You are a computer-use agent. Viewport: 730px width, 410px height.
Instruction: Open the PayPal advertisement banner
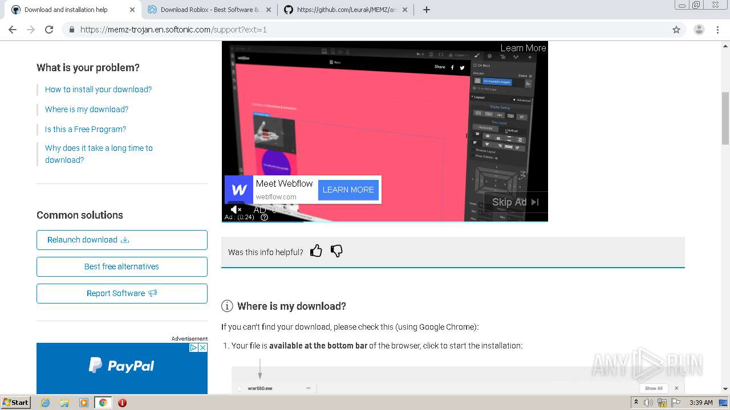click(x=122, y=368)
